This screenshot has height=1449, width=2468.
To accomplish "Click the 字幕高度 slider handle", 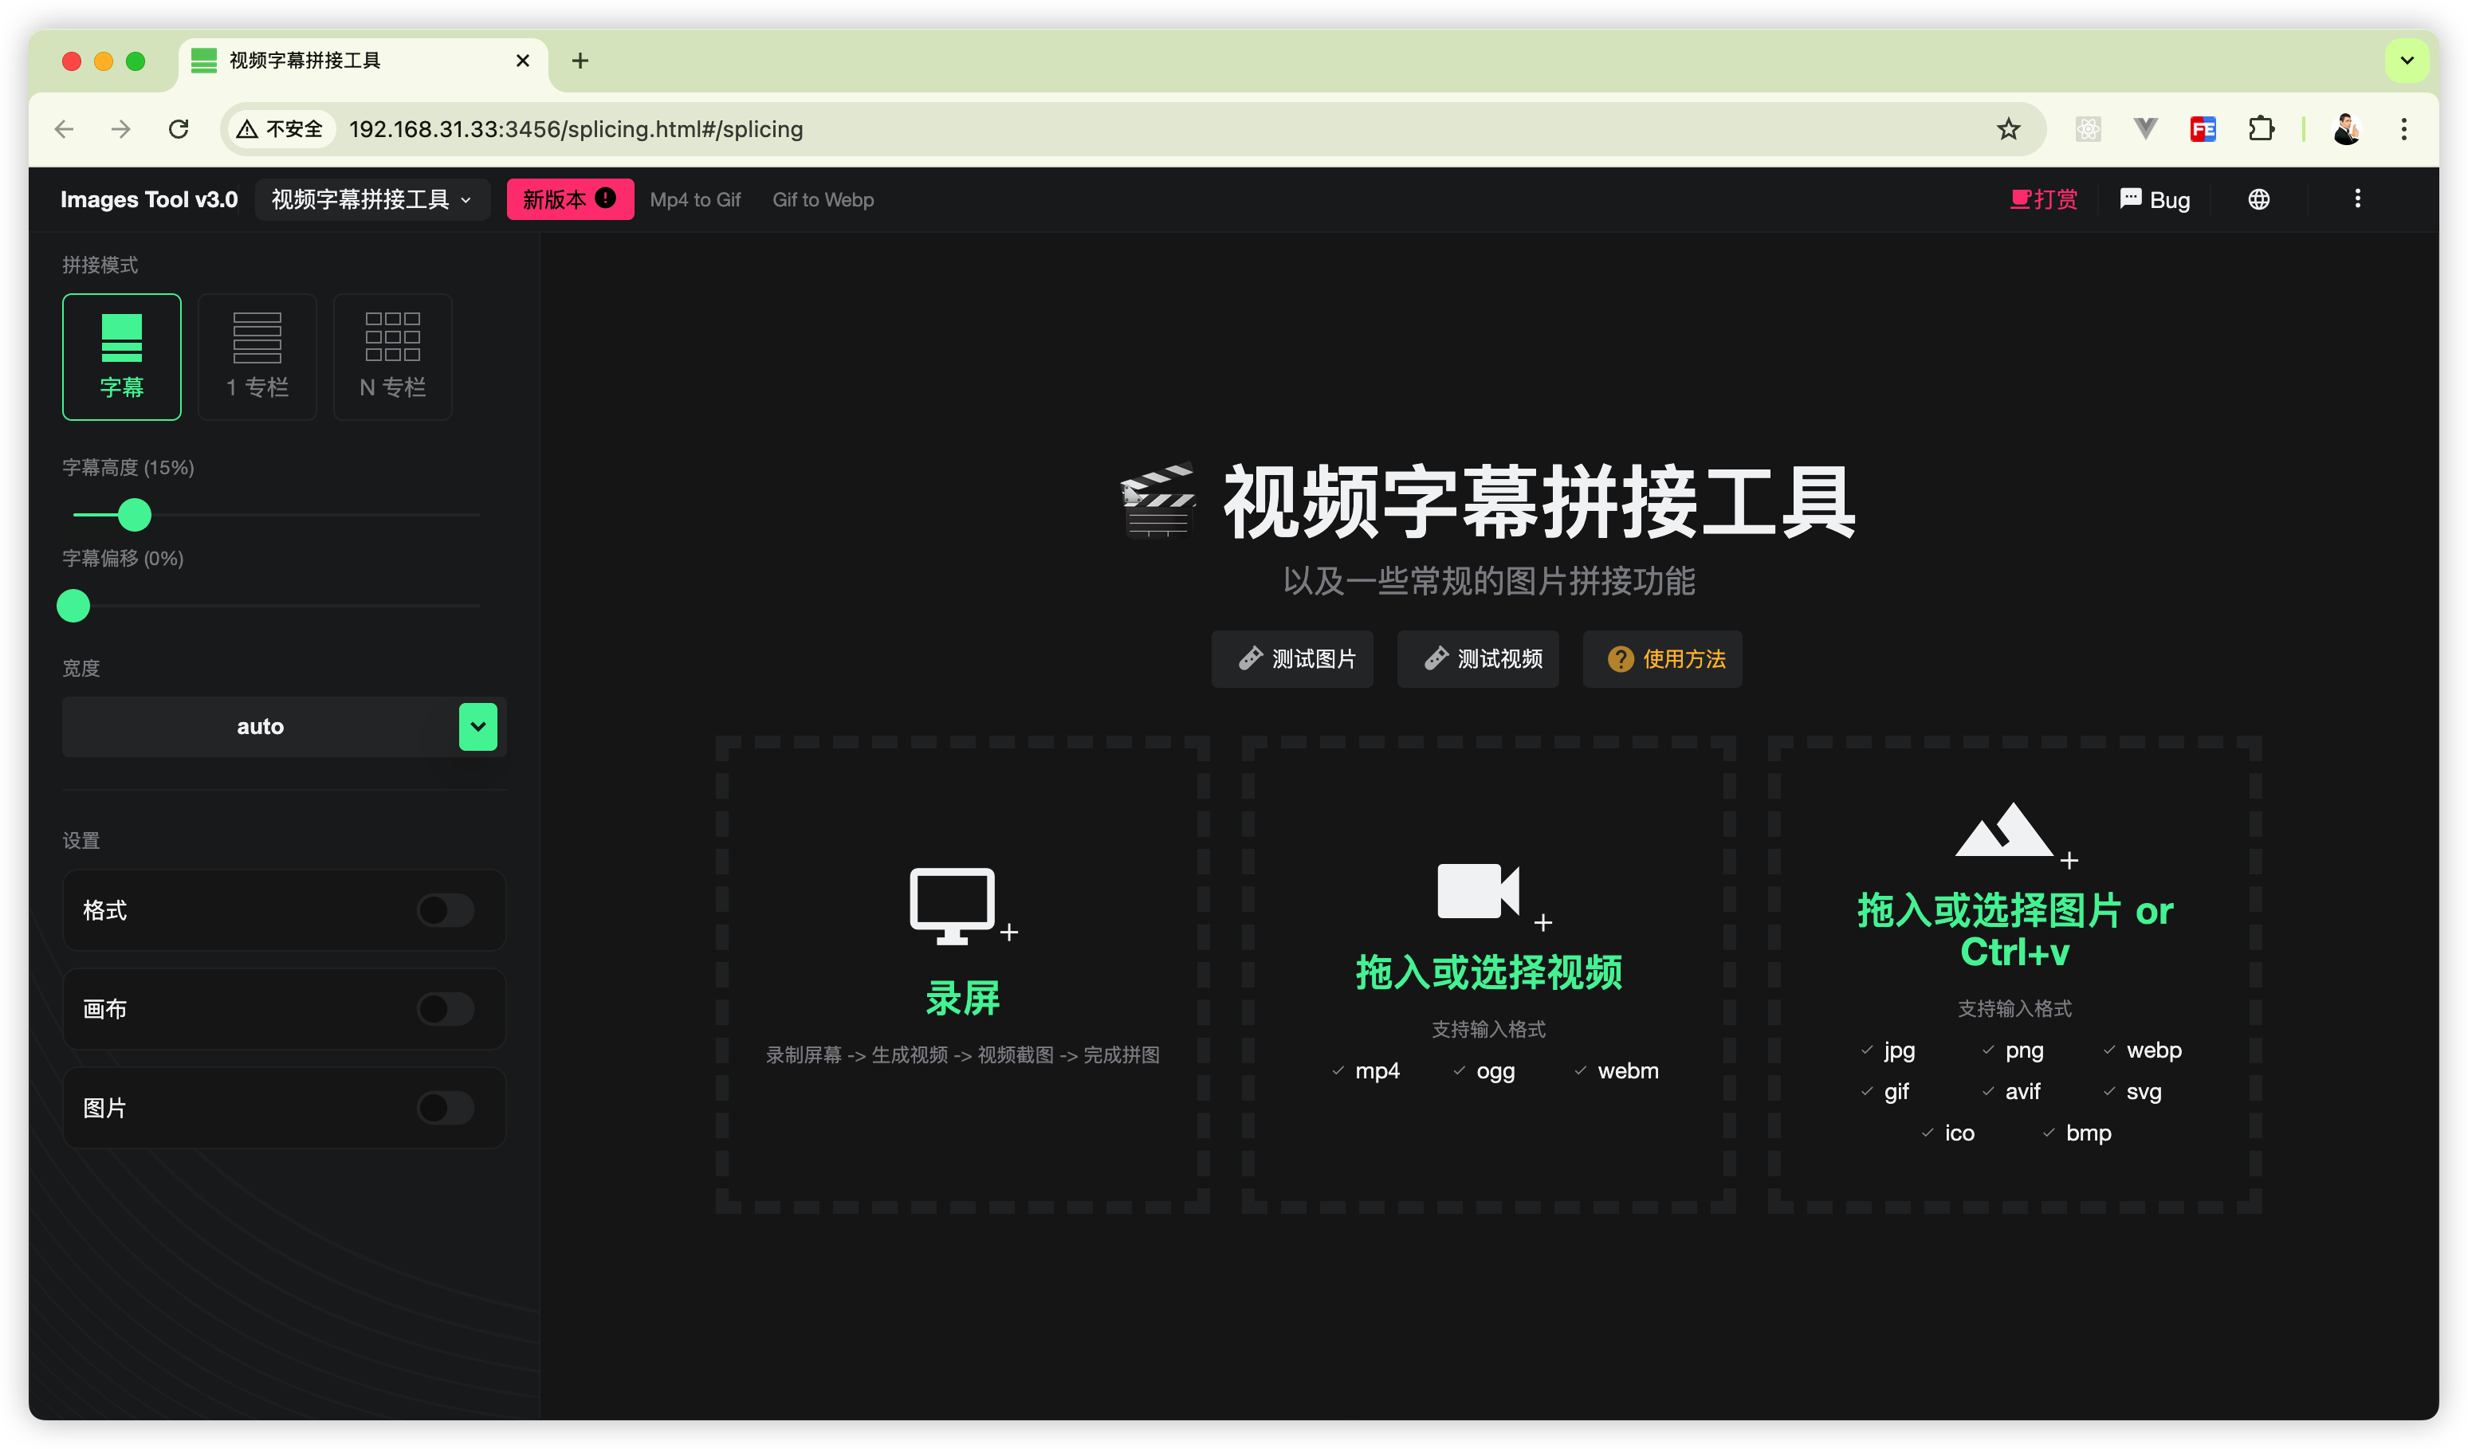I will click(136, 514).
